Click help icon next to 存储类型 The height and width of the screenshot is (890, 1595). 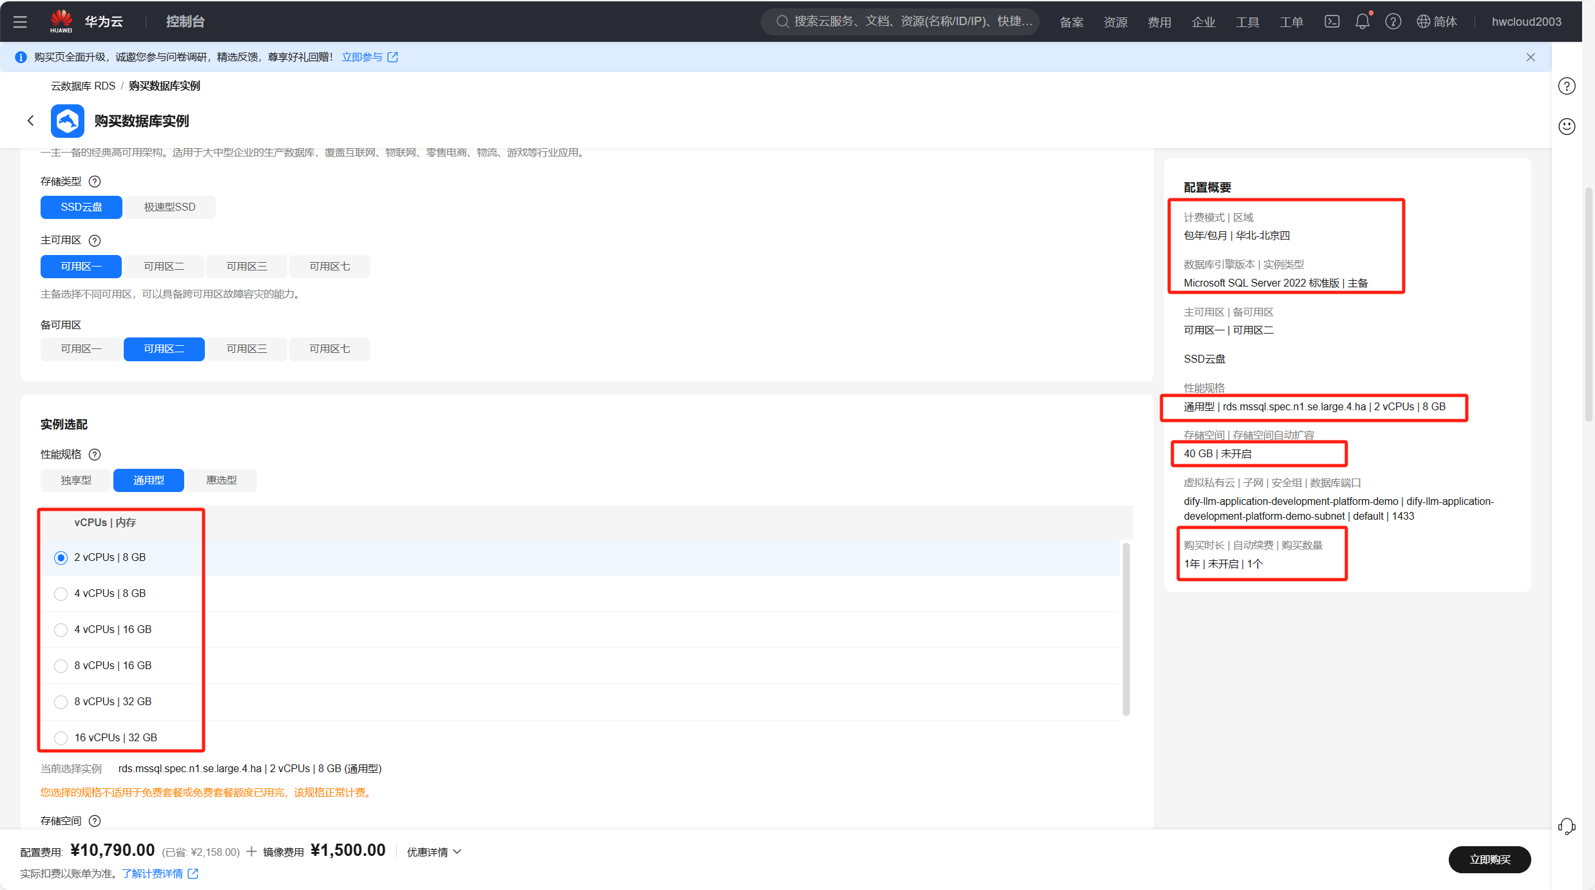[x=95, y=182]
